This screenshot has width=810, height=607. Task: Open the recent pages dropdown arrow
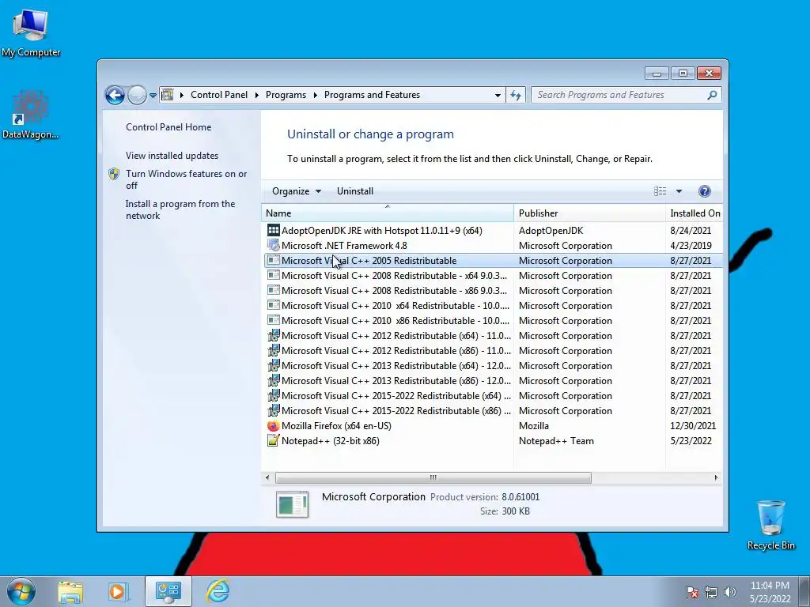pos(153,96)
